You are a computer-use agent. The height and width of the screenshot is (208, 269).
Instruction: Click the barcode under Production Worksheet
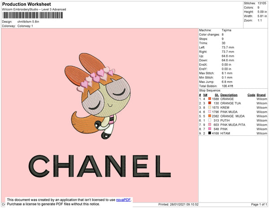pos(33,15)
